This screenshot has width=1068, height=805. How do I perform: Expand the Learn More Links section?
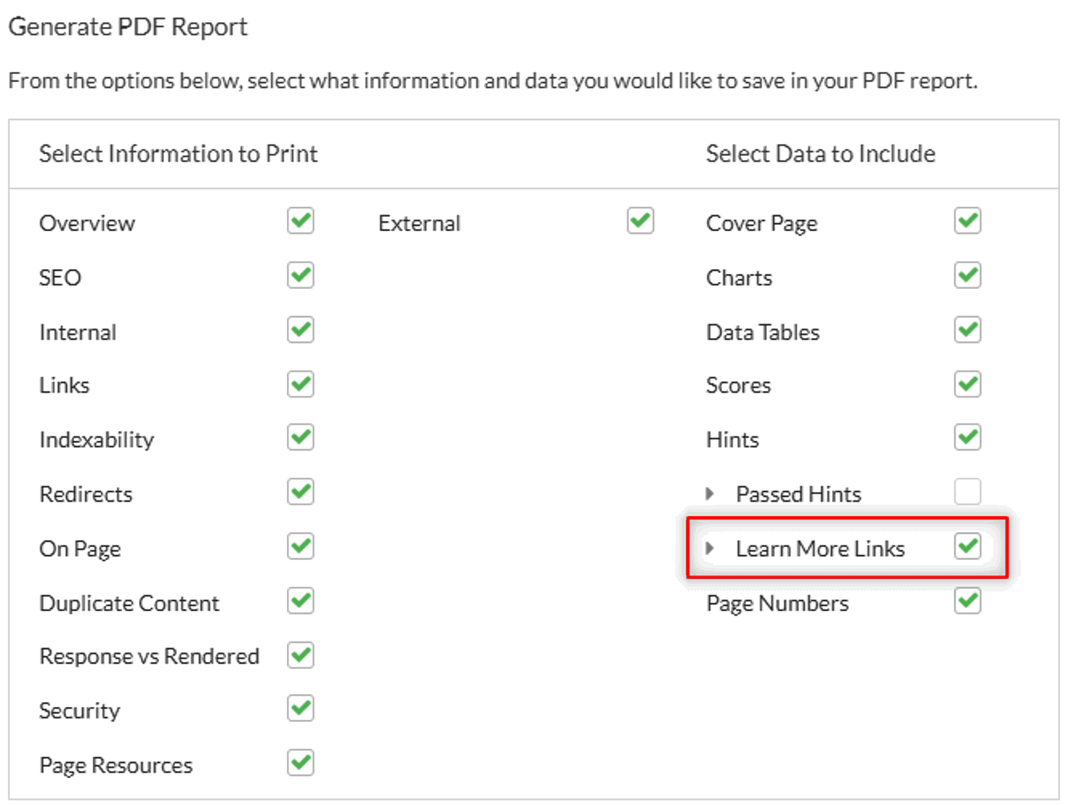[709, 547]
